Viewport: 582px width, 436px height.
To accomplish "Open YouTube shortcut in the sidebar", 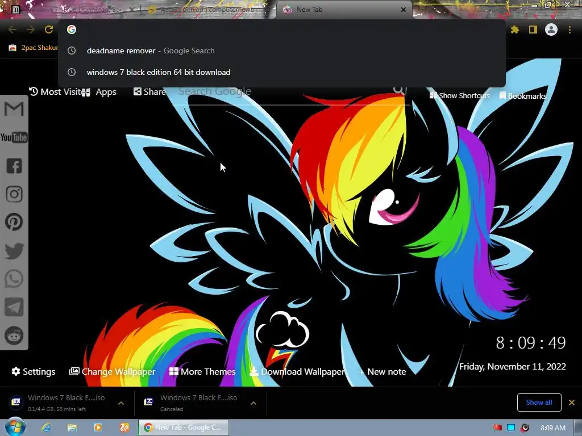I will (x=14, y=137).
